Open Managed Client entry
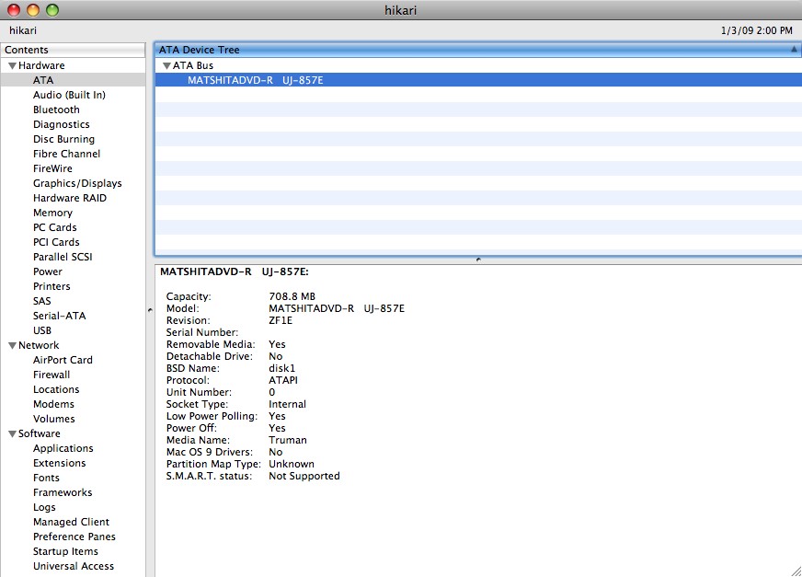Viewport: 802px width, 577px height. (x=71, y=522)
